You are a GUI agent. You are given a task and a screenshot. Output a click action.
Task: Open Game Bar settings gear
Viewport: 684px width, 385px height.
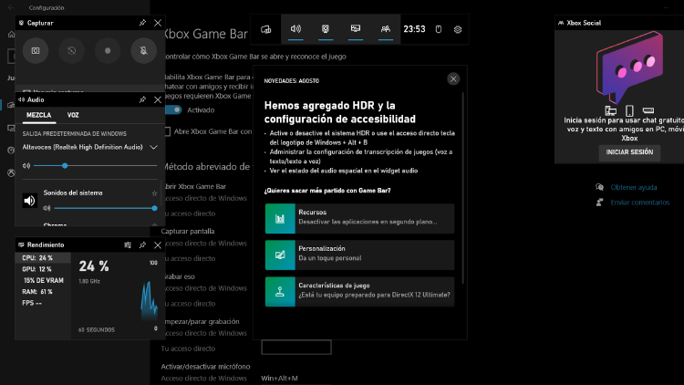pyautogui.click(x=458, y=29)
